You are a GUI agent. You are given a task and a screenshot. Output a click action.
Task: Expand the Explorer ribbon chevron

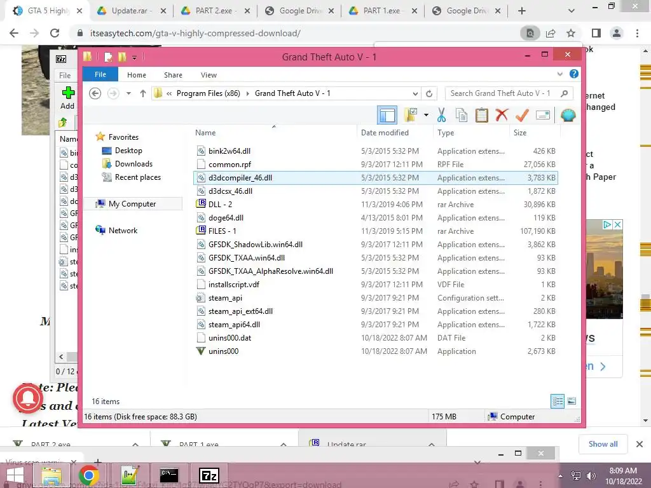point(559,74)
